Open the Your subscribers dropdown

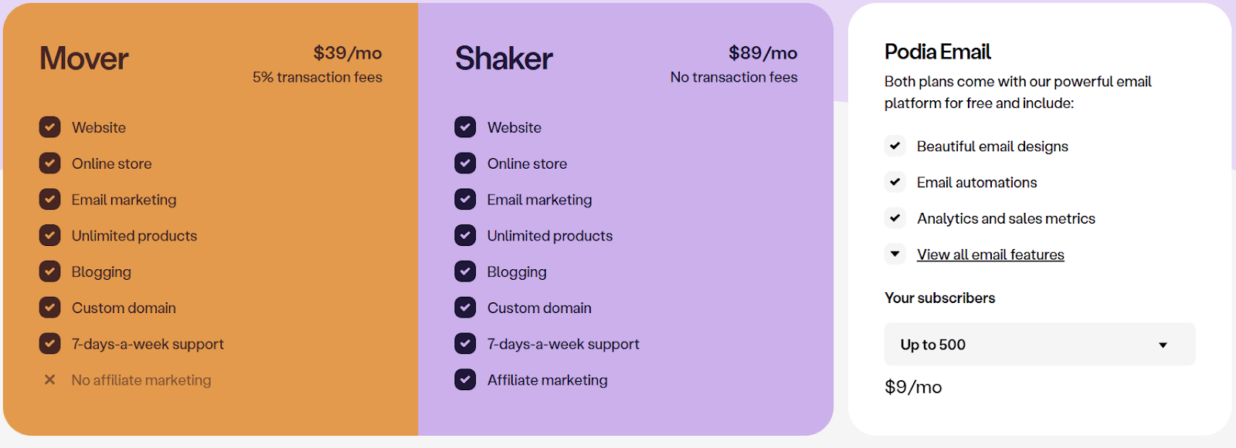(x=1039, y=345)
